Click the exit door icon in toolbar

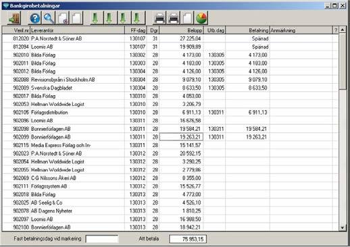pyautogui.click(x=14, y=18)
